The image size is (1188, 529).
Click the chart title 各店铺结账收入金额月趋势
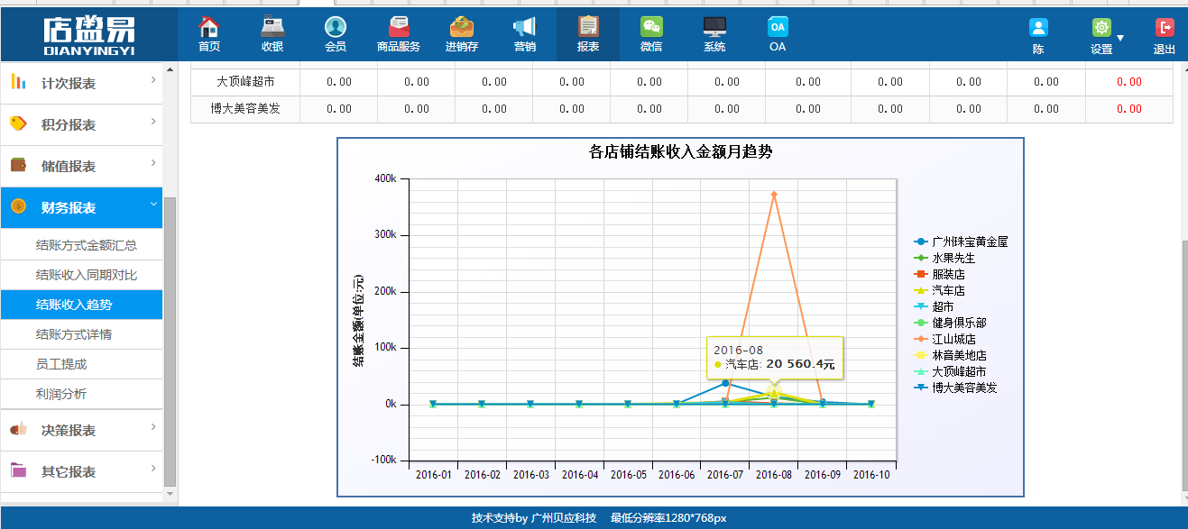click(x=680, y=152)
